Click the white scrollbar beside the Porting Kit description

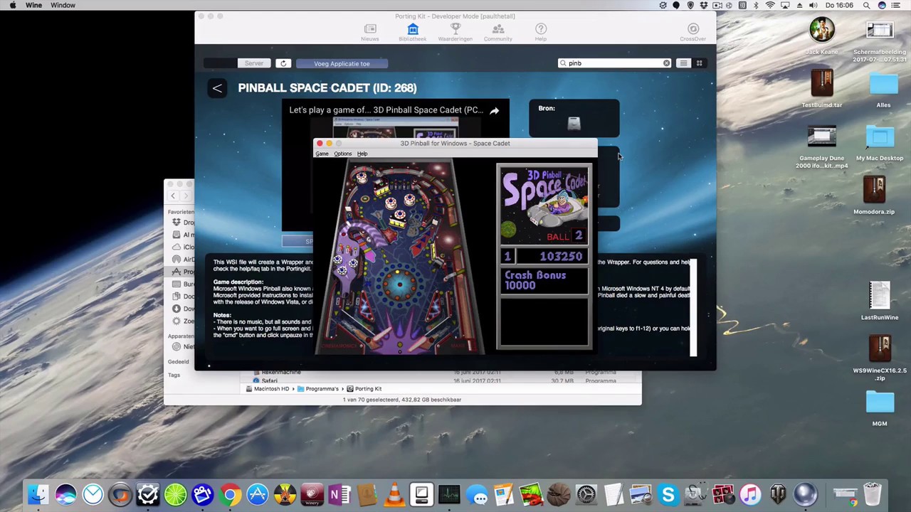pyautogui.click(x=693, y=307)
